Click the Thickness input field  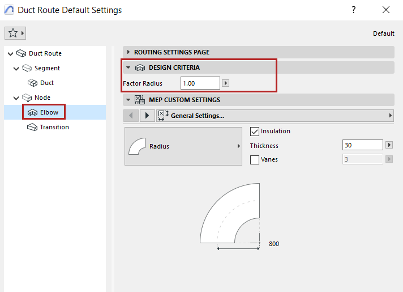[363, 145]
